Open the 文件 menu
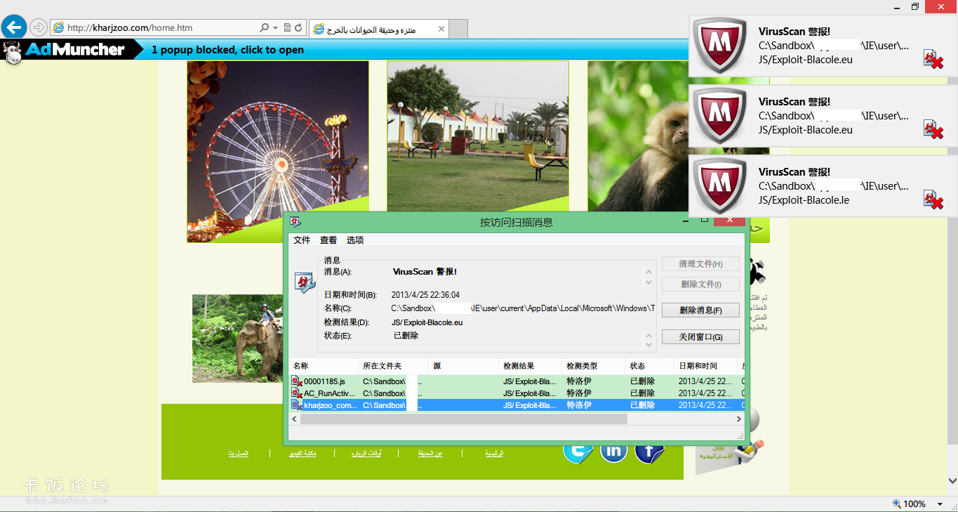 302,240
